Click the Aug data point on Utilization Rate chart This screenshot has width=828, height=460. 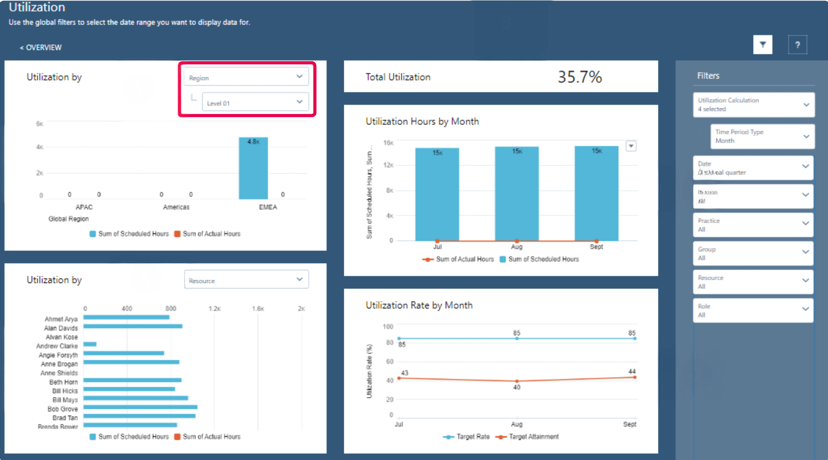[x=516, y=381]
